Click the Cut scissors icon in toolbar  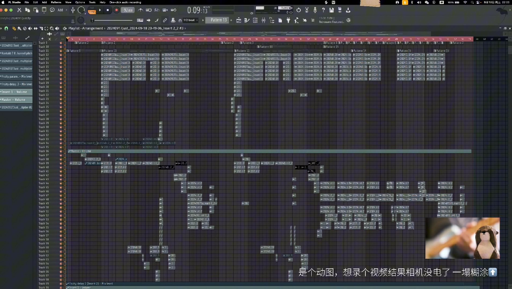click(19, 10)
